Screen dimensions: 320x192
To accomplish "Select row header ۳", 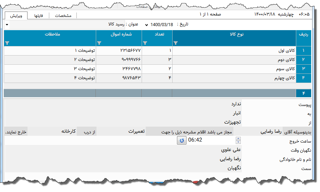I will [x=303, y=69].
